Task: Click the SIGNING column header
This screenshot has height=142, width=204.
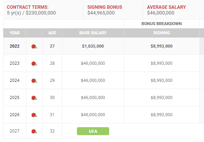Action: pyautogui.click(x=162, y=33)
